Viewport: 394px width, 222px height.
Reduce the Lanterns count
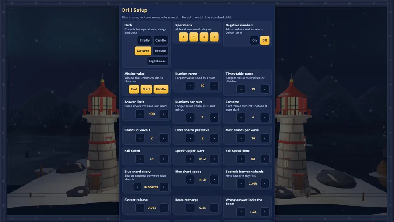241,117
